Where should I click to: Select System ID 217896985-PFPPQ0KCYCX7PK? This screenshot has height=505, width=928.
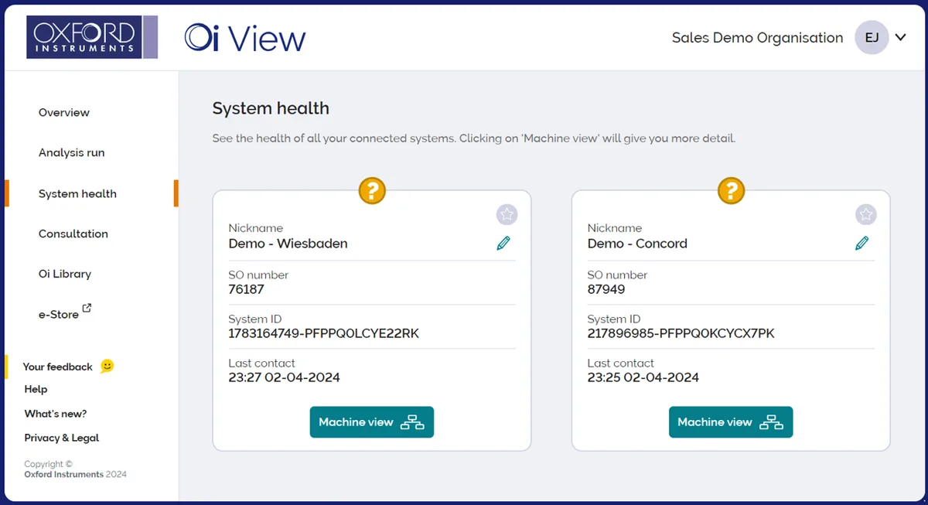(681, 334)
